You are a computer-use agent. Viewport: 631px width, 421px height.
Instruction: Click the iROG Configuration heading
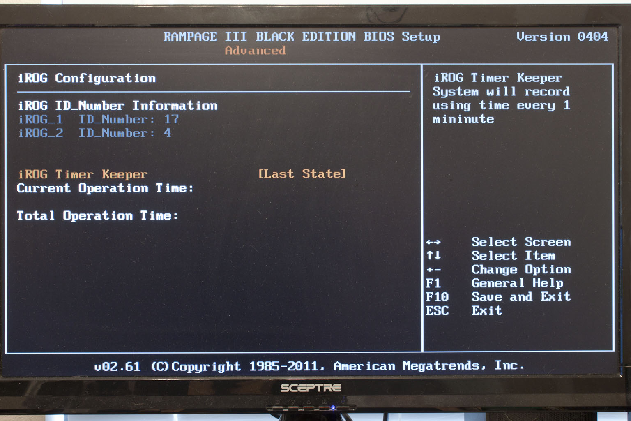(87, 78)
